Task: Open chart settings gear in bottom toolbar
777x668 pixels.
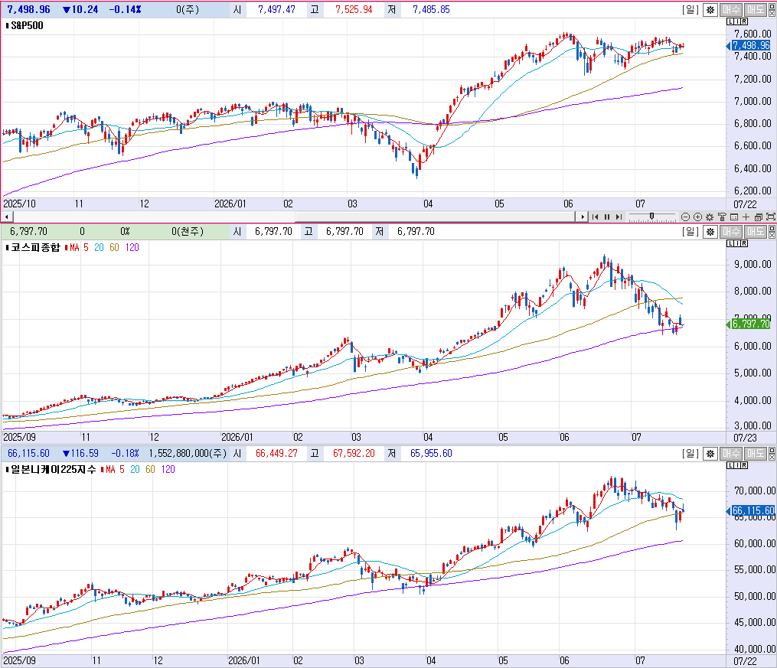Action: (x=710, y=217)
